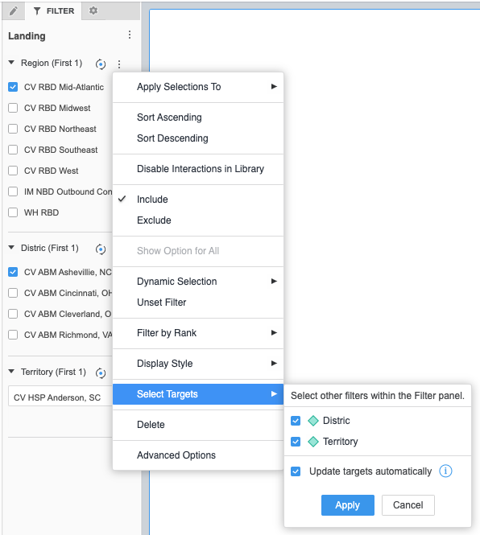The width and height of the screenshot is (480, 535).
Task: Open the pencil edit tab icon
Action: pyautogui.click(x=13, y=11)
